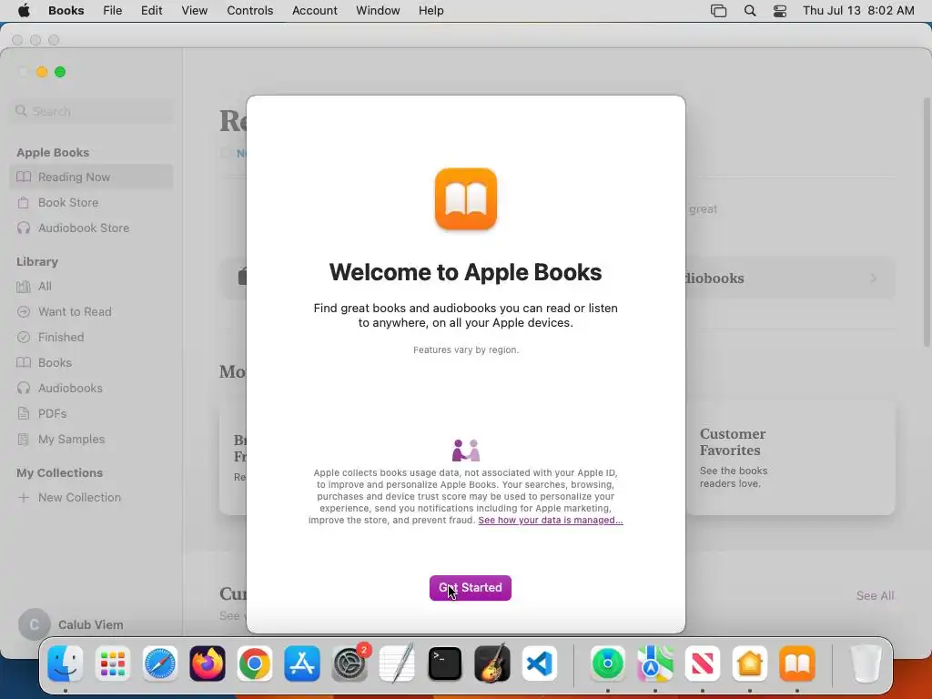Image resolution: width=932 pixels, height=699 pixels.
Task: Select Reading Now in the sidebar
Action: click(x=92, y=177)
